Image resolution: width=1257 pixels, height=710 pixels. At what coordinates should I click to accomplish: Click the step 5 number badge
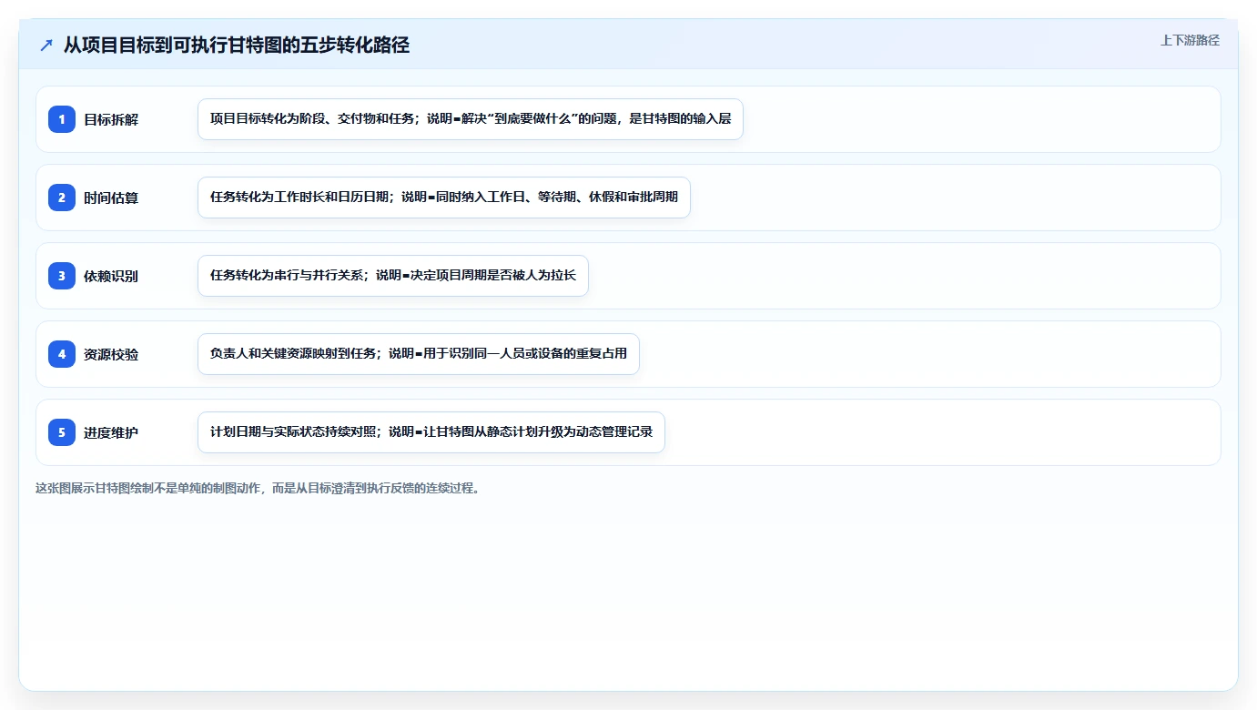pos(62,432)
